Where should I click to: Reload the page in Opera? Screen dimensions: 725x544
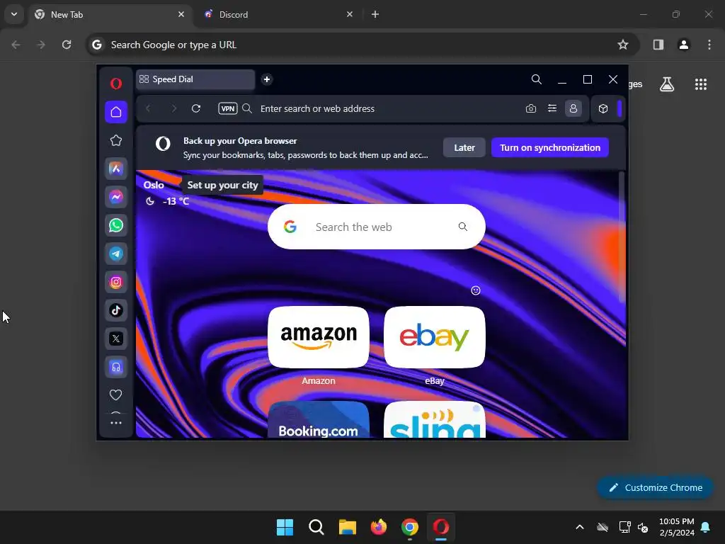coord(196,108)
